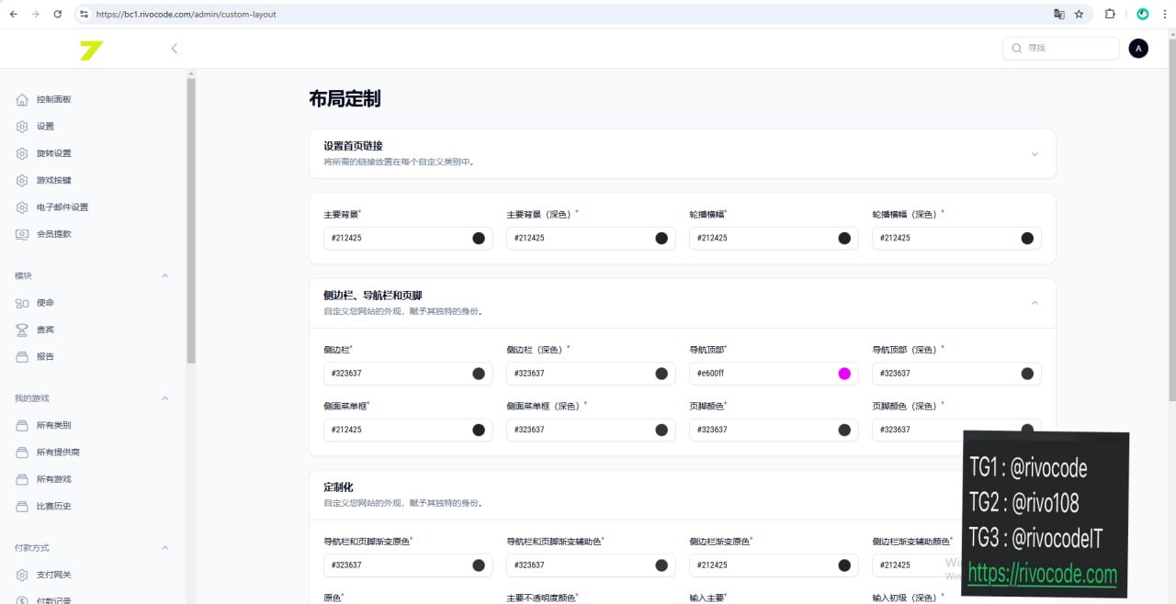Open 电子邮件设置 in the sidebar
This screenshot has width=1176, height=604.
click(62, 207)
